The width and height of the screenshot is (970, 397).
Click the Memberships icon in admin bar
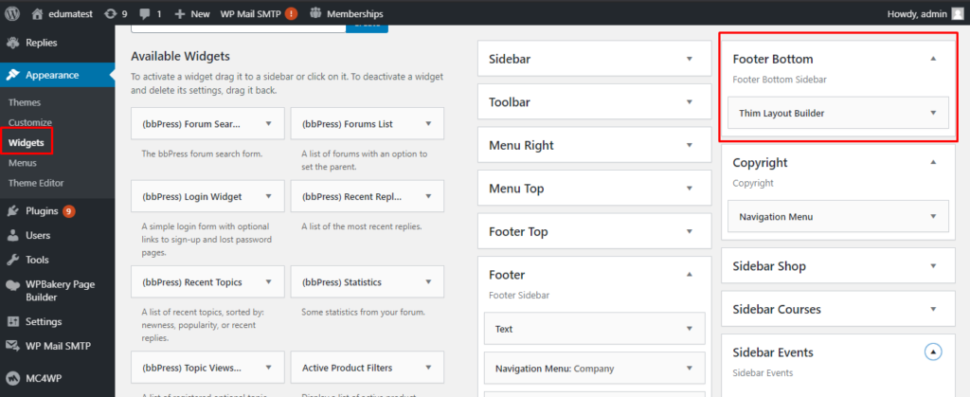pyautogui.click(x=315, y=13)
